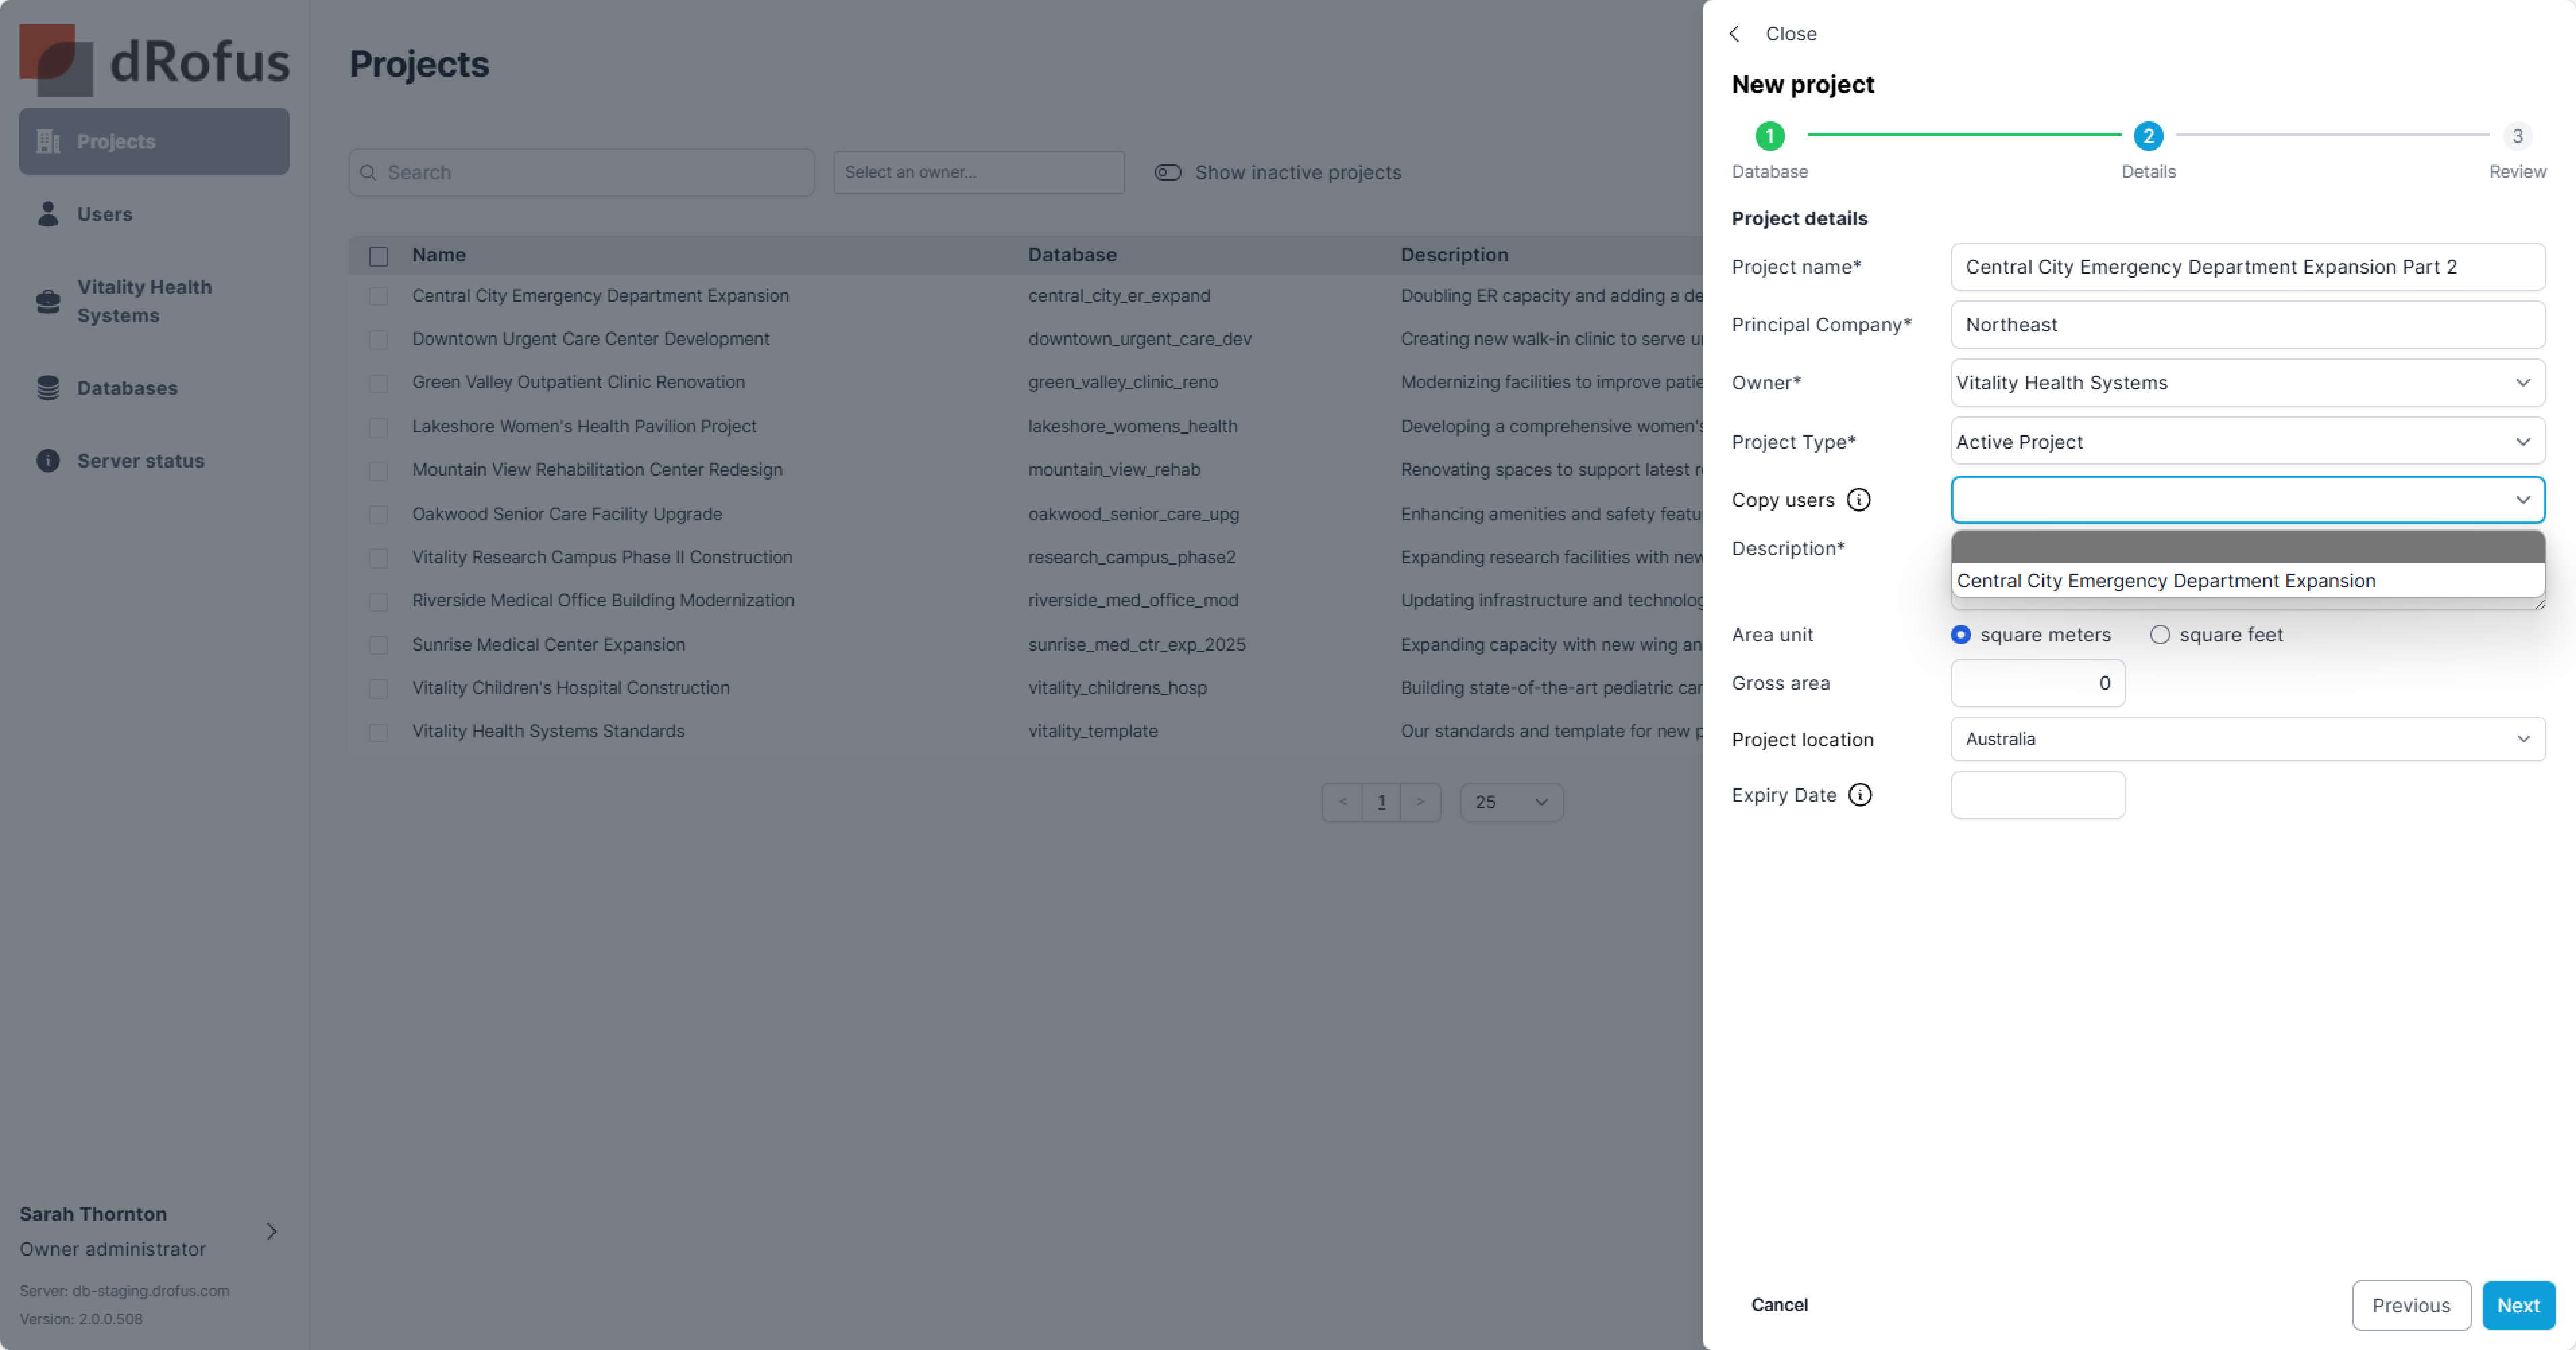Click page 1 in pagination
Viewport: 2576px width, 1350px height.
click(1381, 802)
